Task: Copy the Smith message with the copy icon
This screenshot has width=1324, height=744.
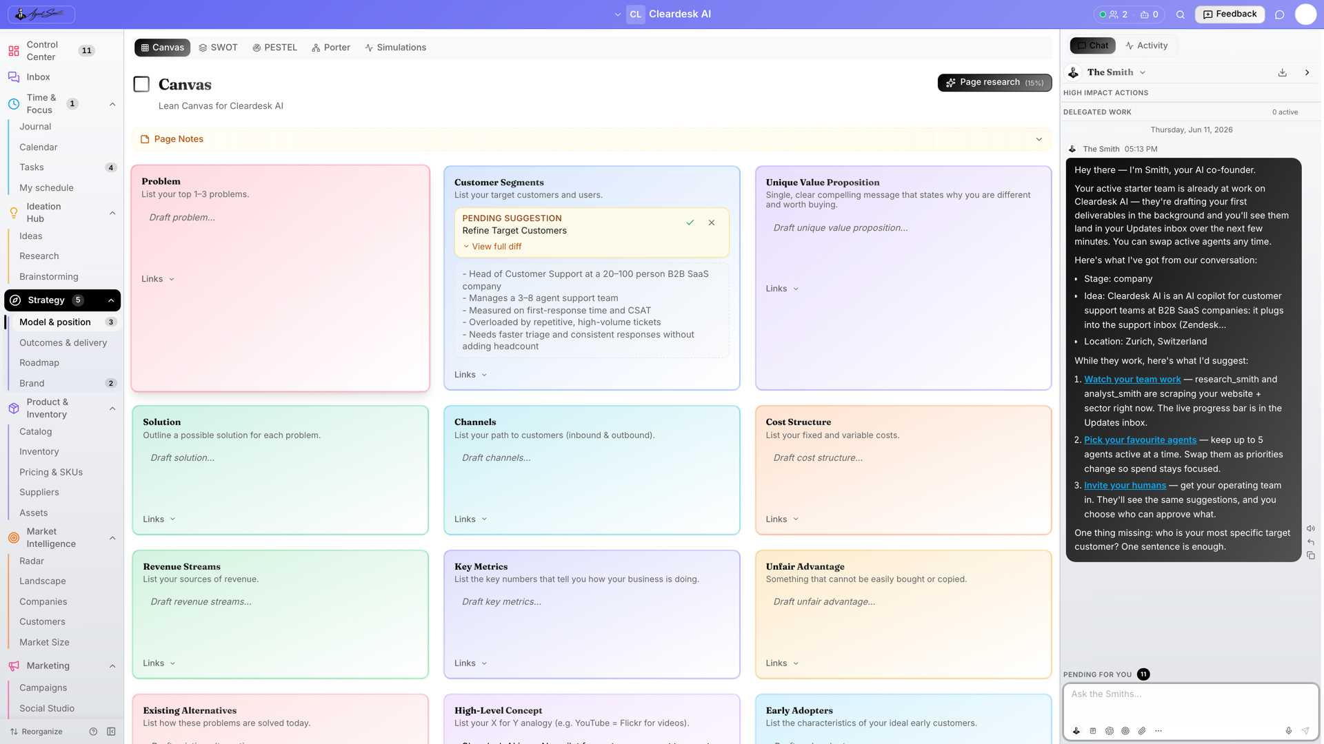Action: coord(1311,555)
